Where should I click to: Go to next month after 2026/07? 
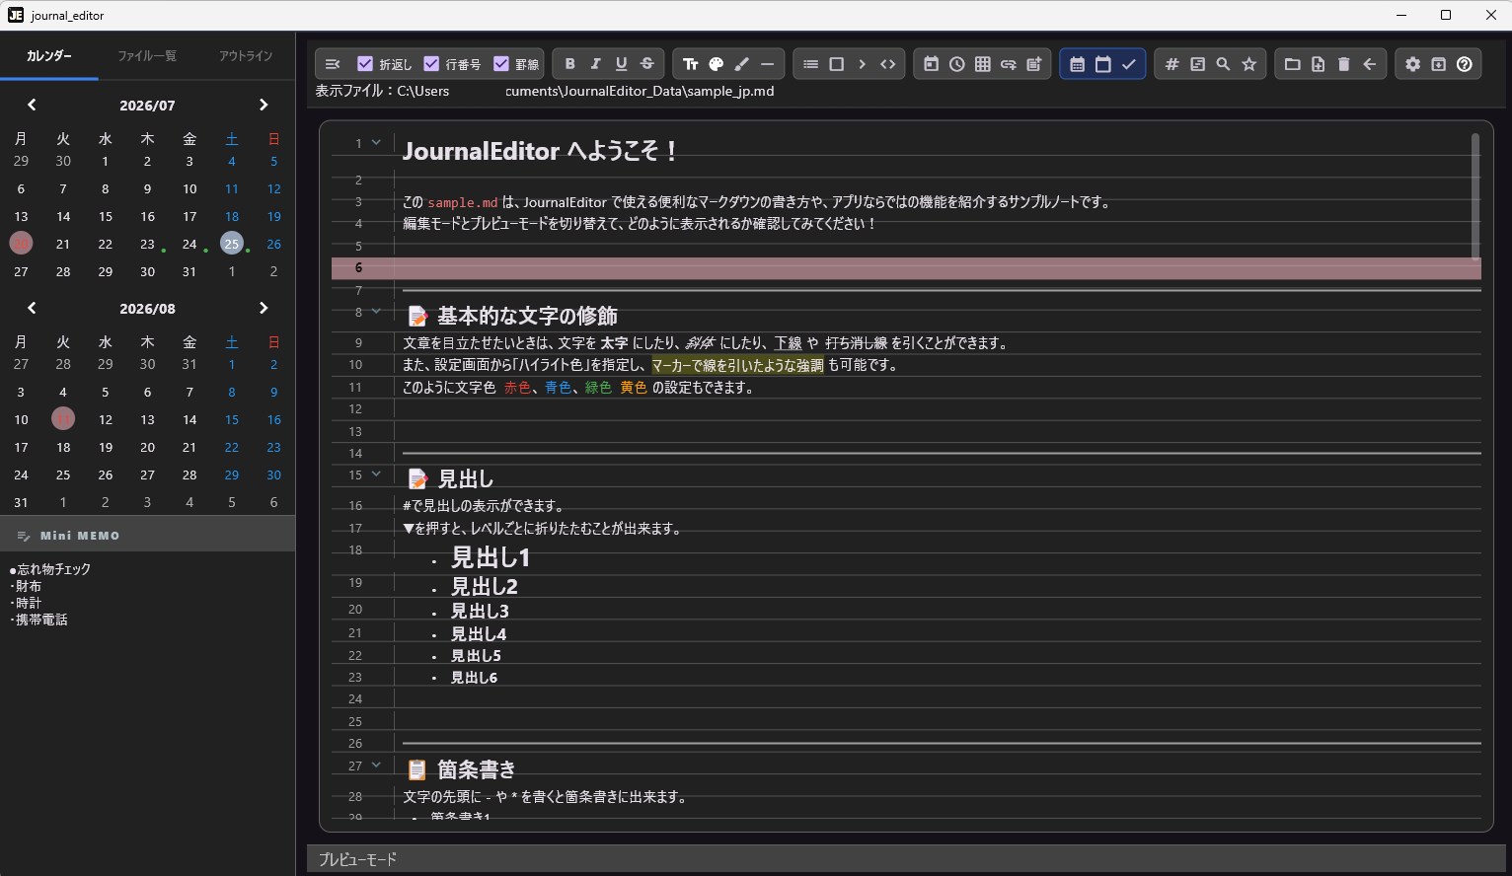pos(264,105)
